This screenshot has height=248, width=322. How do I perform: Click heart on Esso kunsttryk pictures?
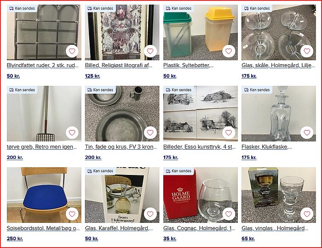(229, 133)
